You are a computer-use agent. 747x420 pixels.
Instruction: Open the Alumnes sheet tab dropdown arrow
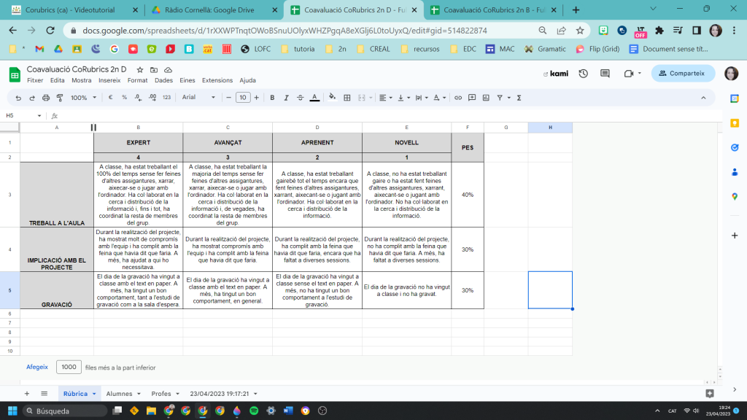tap(140, 394)
